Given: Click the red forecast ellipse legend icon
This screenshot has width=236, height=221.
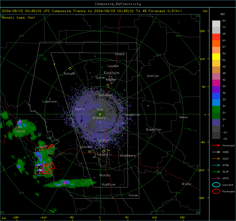Looking at the screenshot, I should pos(216,191).
